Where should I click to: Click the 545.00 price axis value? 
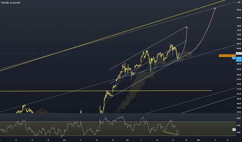pyautogui.click(x=239, y=79)
